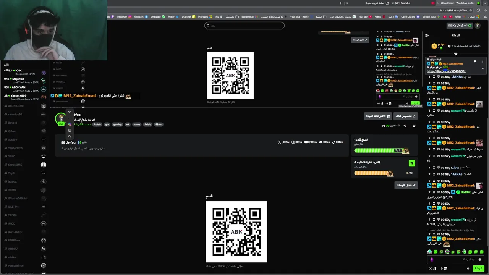Viewport: 489px width, 275px height.
Task: Search Kick using the top search bar
Action: (244, 26)
